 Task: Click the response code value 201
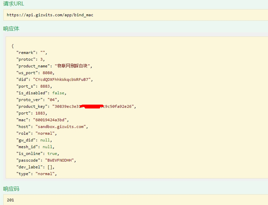(10, 200)
